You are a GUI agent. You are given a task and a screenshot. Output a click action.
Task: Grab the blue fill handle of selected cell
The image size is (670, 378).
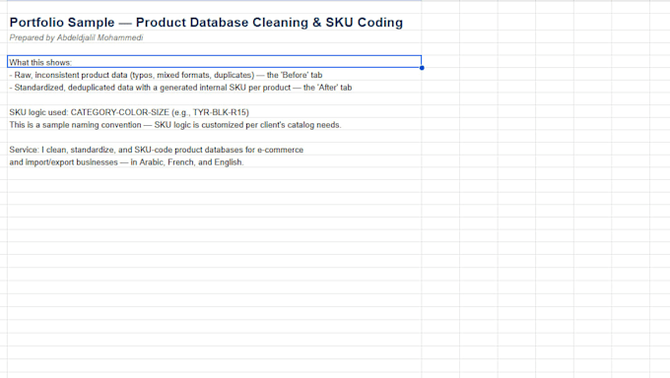(x=422, y=68)
